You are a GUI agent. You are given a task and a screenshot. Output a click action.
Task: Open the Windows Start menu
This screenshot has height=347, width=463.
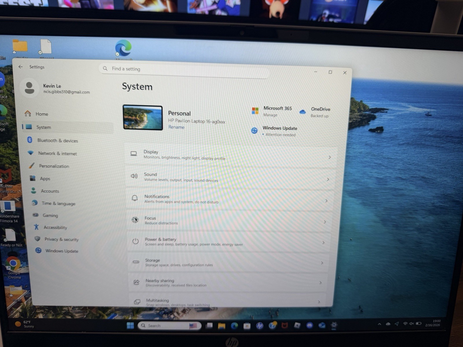click(x=130, y=325)
